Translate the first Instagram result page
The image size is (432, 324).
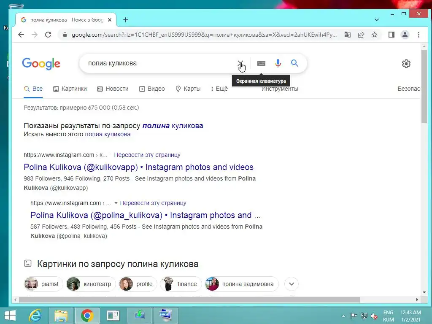click(147, 155)
